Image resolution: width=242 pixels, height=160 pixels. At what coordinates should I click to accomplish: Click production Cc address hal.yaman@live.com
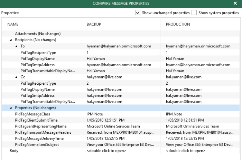[x=184, y=77]
